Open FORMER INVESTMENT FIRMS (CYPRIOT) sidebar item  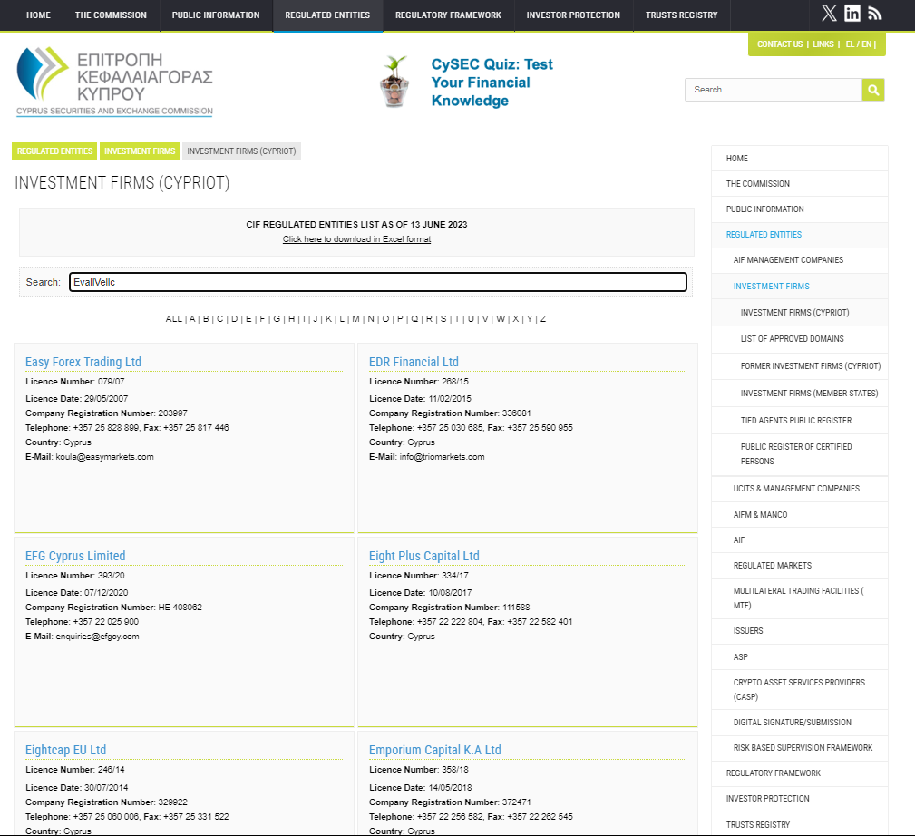(x=800, y=366)
